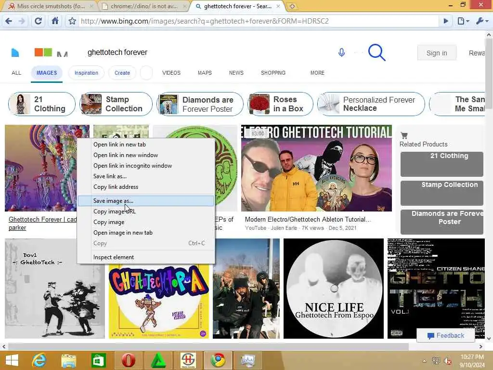Viewport: 493px width, 370px height.
Task: Open File Explorer from taskbar
Action: 68,360
